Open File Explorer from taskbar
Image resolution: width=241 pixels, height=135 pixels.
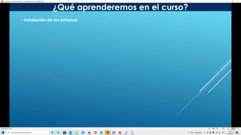coord(77,132)
